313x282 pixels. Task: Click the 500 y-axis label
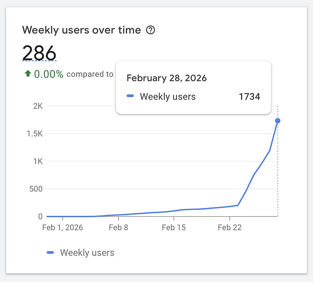35,189
